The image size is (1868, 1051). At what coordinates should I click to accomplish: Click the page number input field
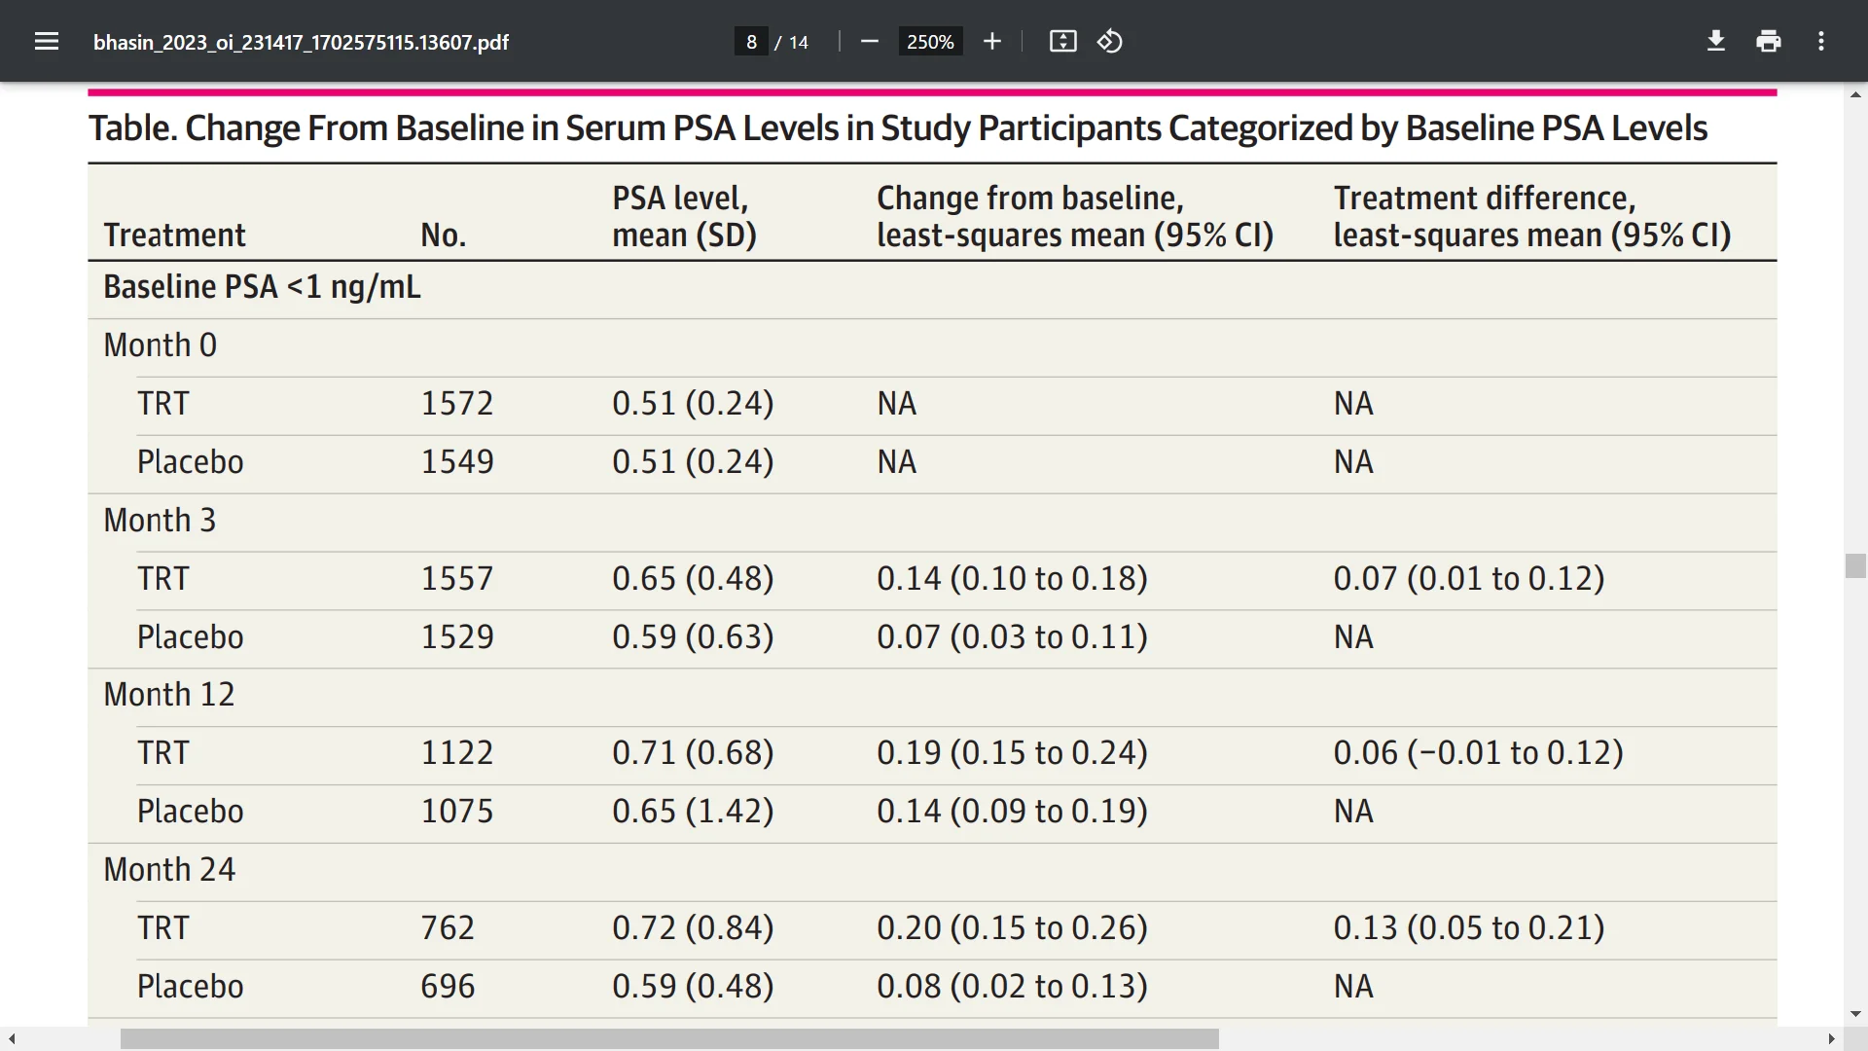click(x=750, y=41)
